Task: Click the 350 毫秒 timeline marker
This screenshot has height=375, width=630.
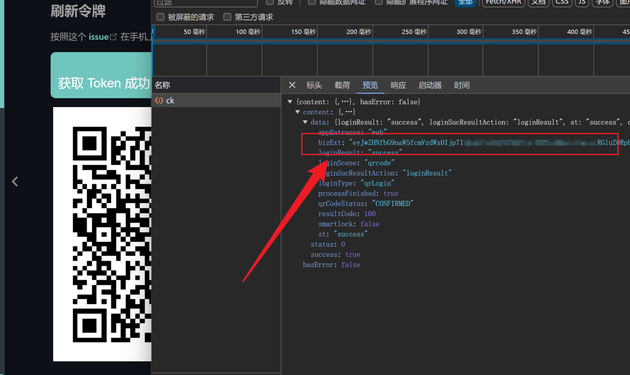Action: click(x=524, y=32)
